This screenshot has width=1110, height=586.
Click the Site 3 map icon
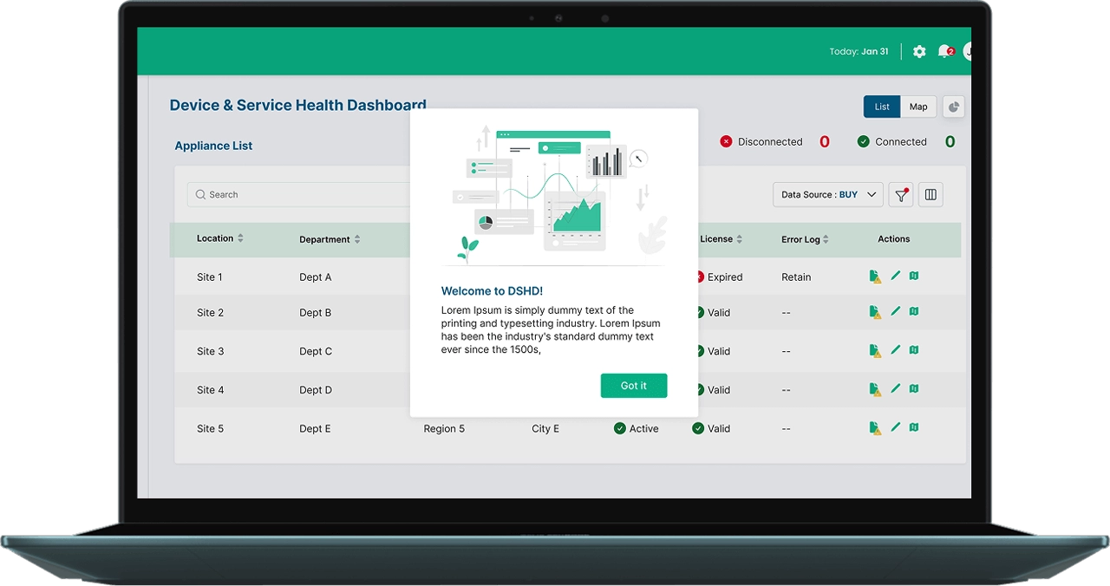(914, 350)
